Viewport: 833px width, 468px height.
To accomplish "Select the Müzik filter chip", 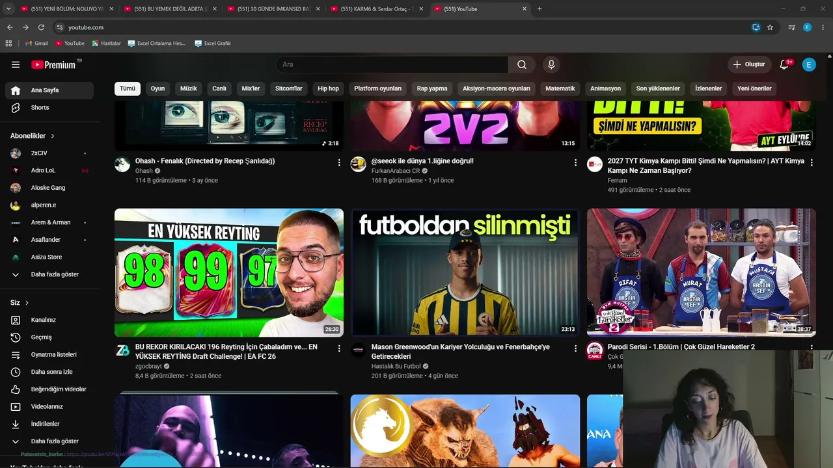I will point(188,88).
